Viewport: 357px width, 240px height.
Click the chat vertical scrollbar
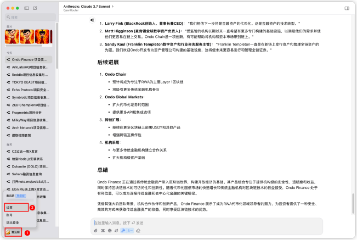(353, 204)
